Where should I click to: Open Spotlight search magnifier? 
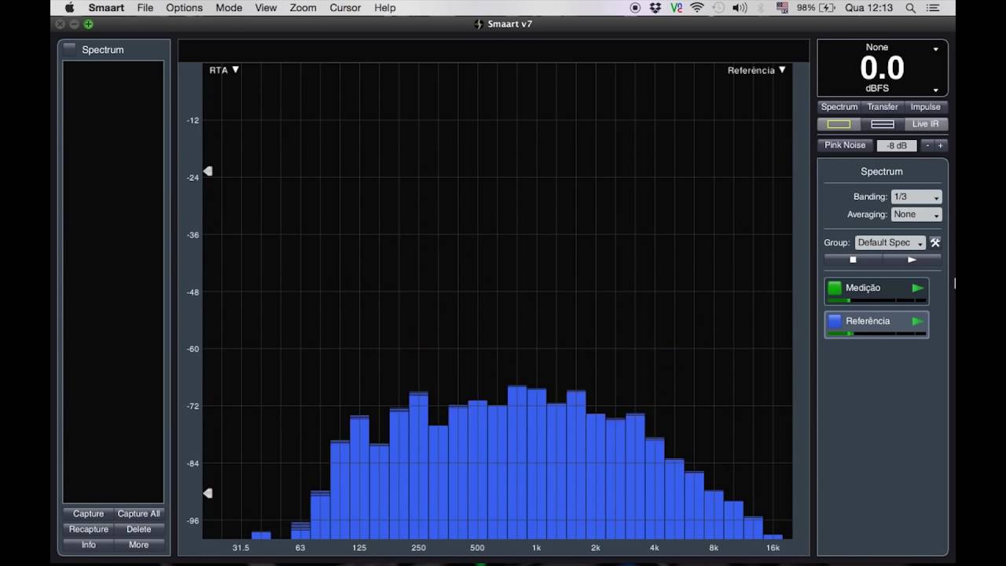tap(910, 8)
